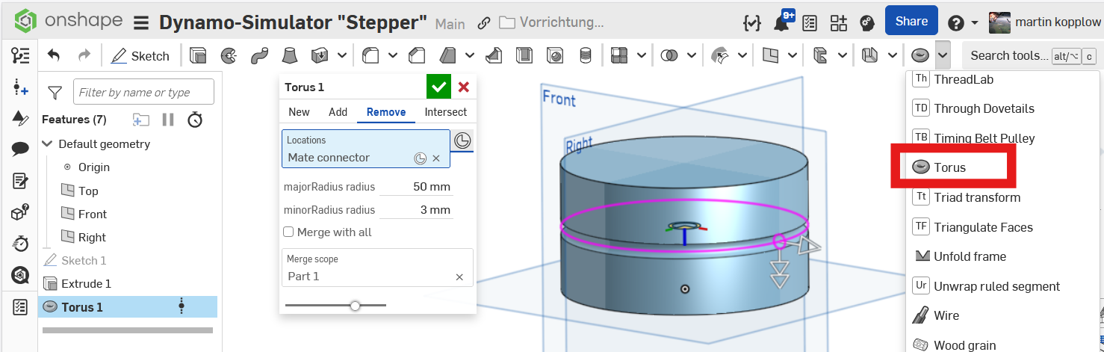
Task: Choose Torus from the features list
Action: (x=949, y=167)
